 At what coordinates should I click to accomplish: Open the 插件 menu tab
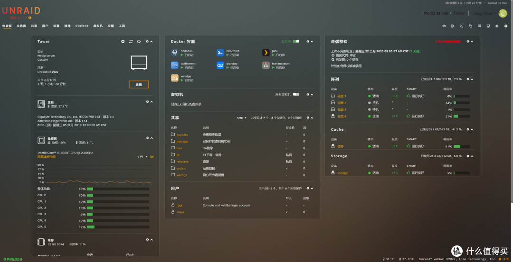67,26
